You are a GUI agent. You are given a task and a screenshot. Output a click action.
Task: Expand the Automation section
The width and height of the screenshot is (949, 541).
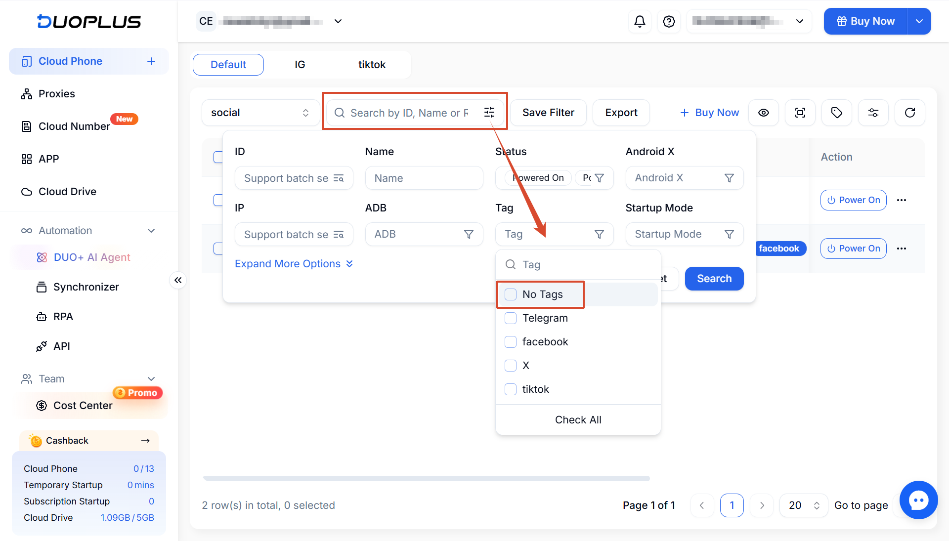[89, 231]
